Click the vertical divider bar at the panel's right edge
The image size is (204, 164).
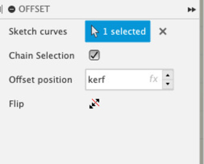pyautogui.click(x=202, y=82)
